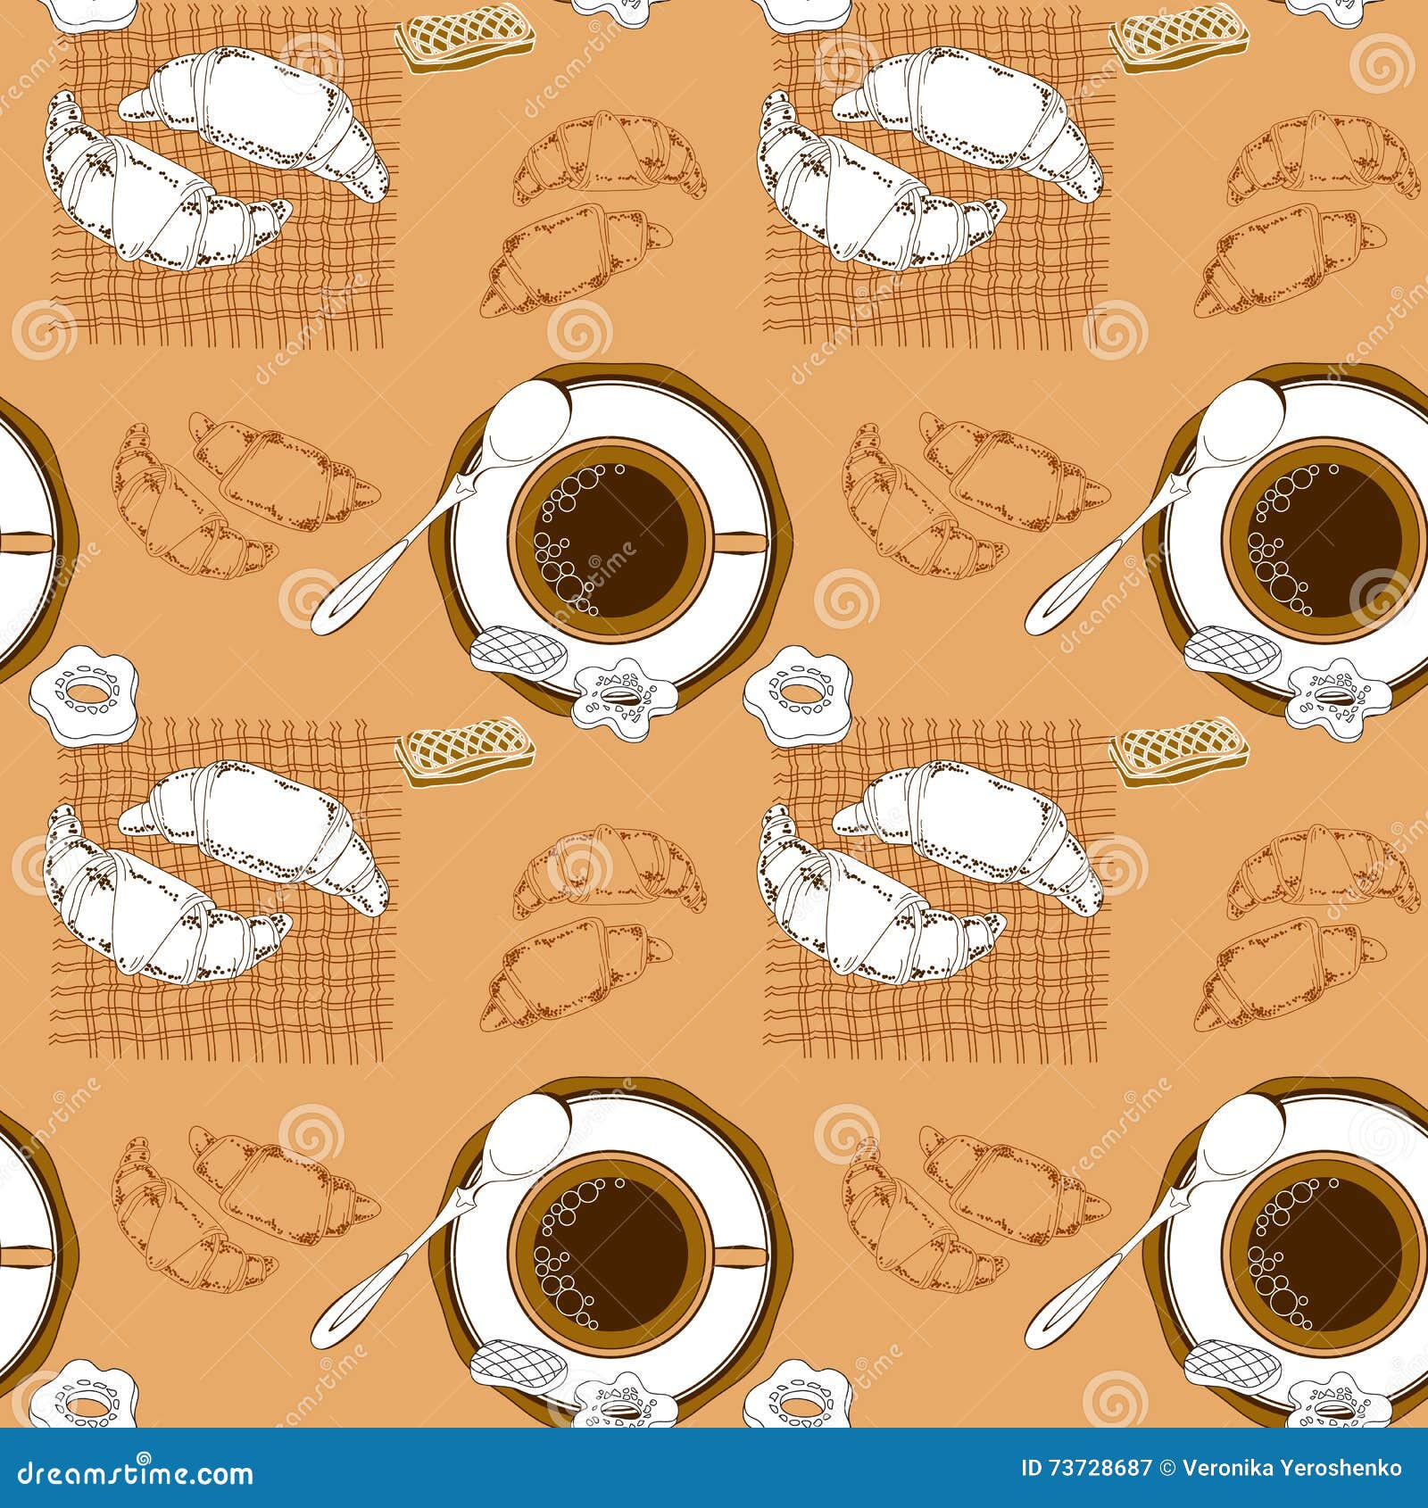Viewport: 1428px width, 1508px height.
Task: Click the outlined croissant sketch at bottom center
Action: click(580, 964)
